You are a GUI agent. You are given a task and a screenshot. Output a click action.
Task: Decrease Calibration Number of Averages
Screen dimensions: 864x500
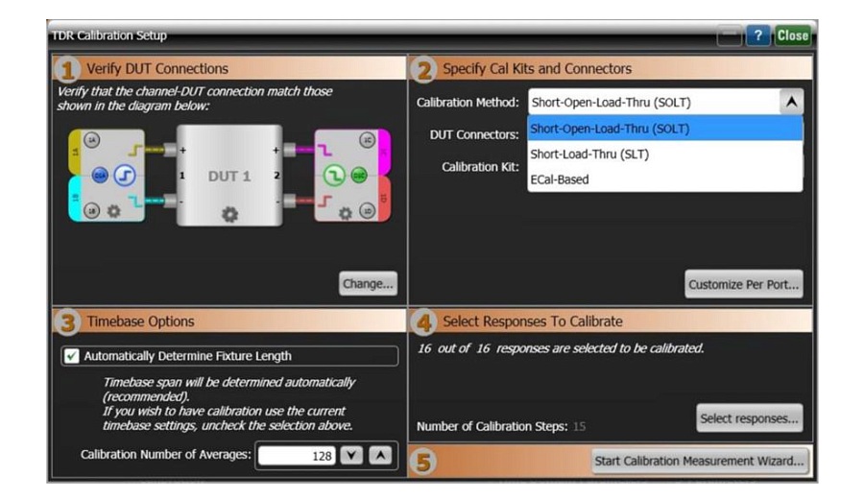(351, 456)
